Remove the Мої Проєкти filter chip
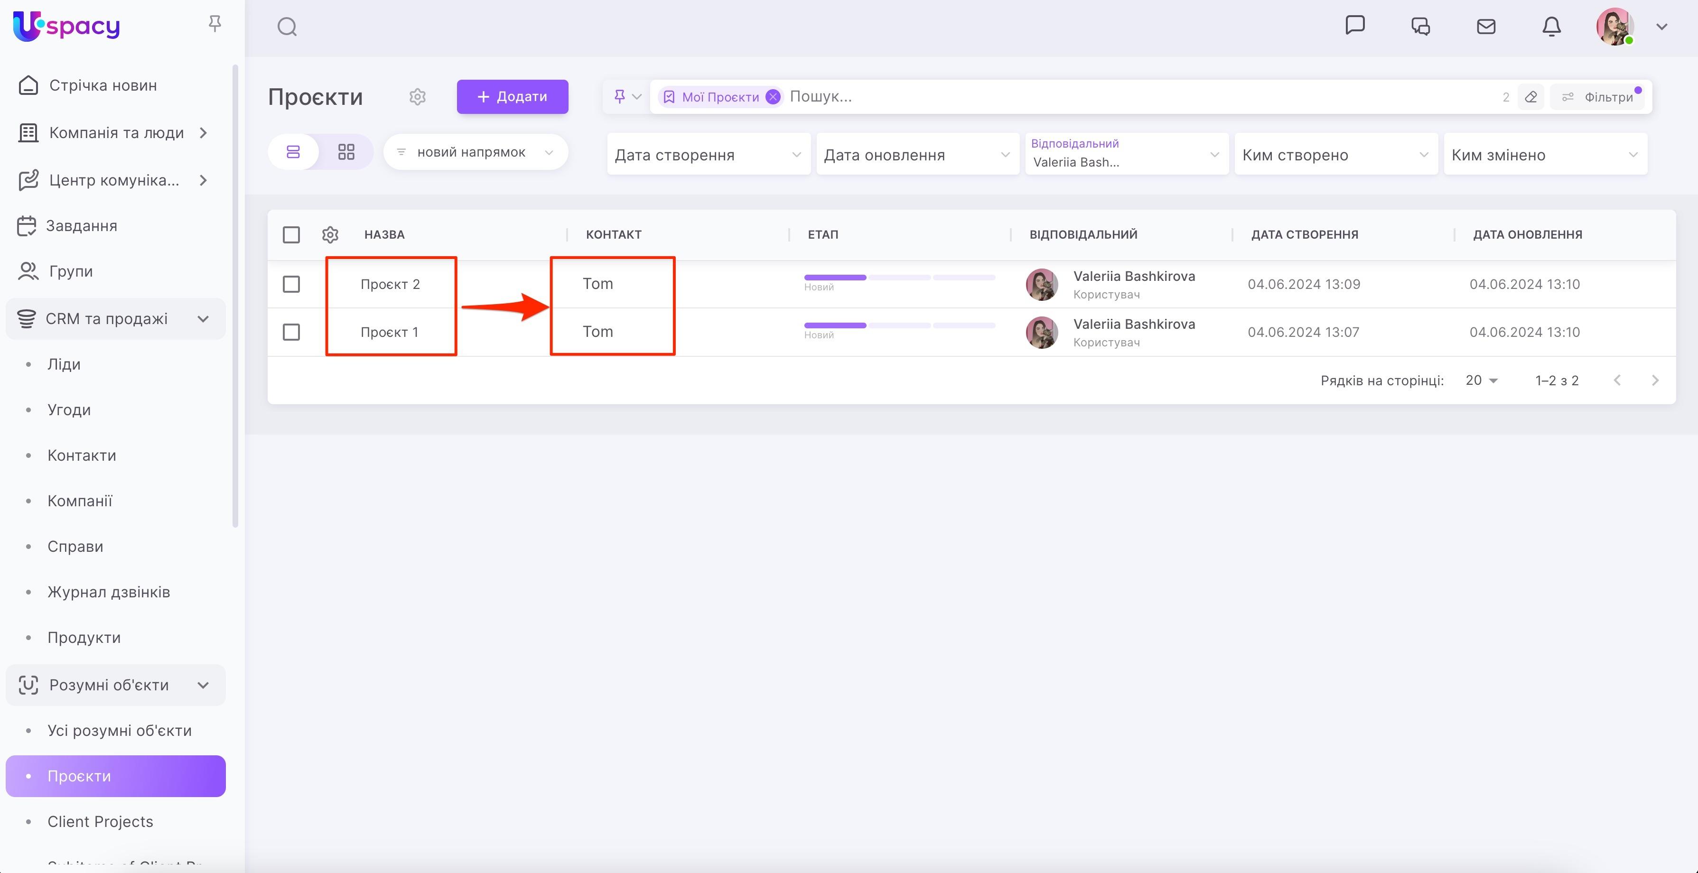 (773, 97)
